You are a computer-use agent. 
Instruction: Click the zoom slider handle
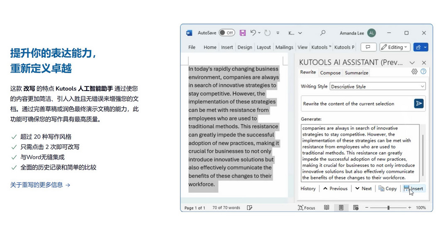(x=389, y=208)
